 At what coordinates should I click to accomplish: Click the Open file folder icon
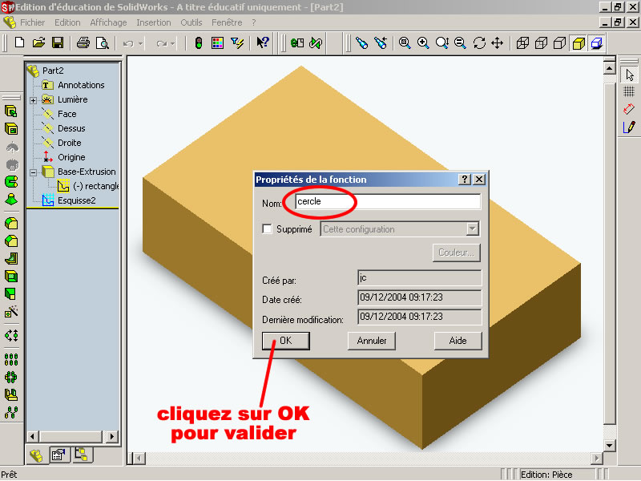point(38,42)
